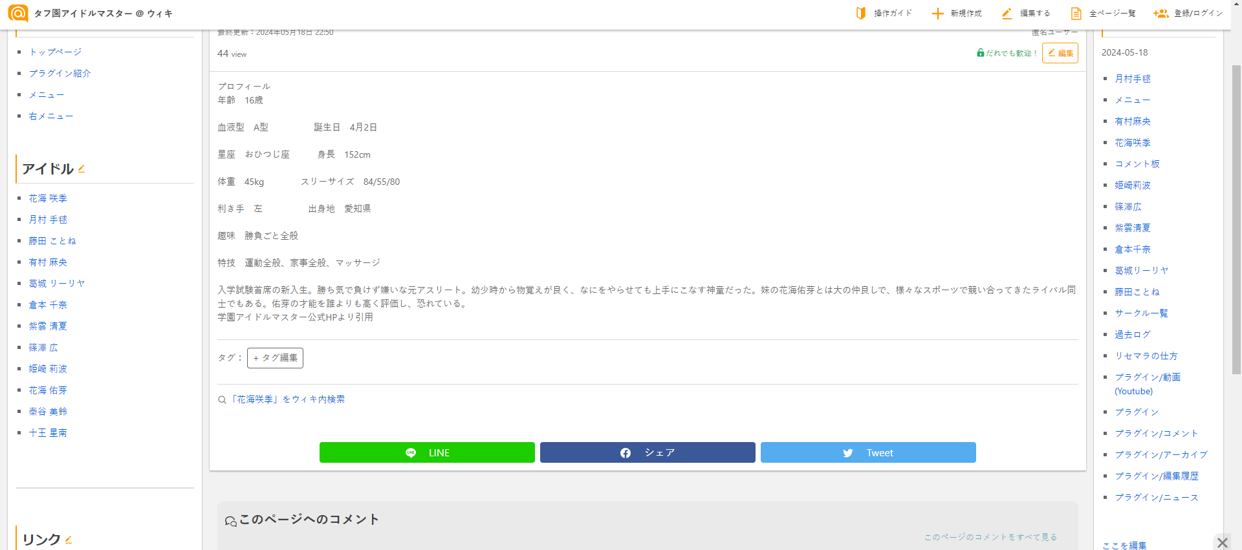Open the タグ編集 tag editor button

click(x=275, y=358)
